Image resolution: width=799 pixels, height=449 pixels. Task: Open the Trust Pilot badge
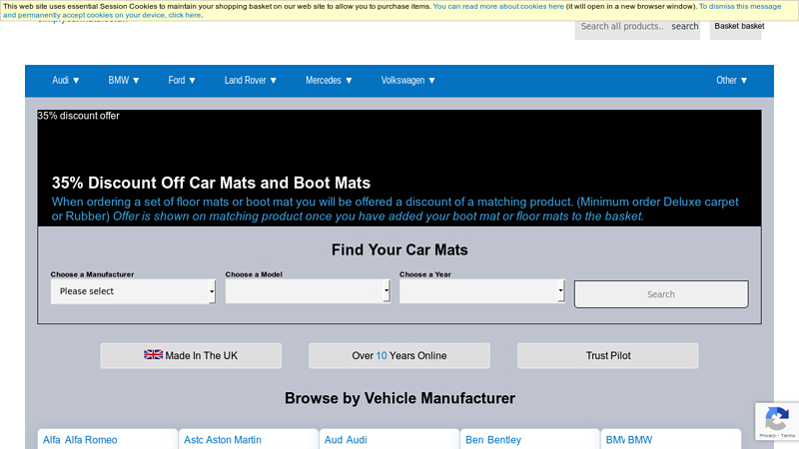[x=607, y=355]
